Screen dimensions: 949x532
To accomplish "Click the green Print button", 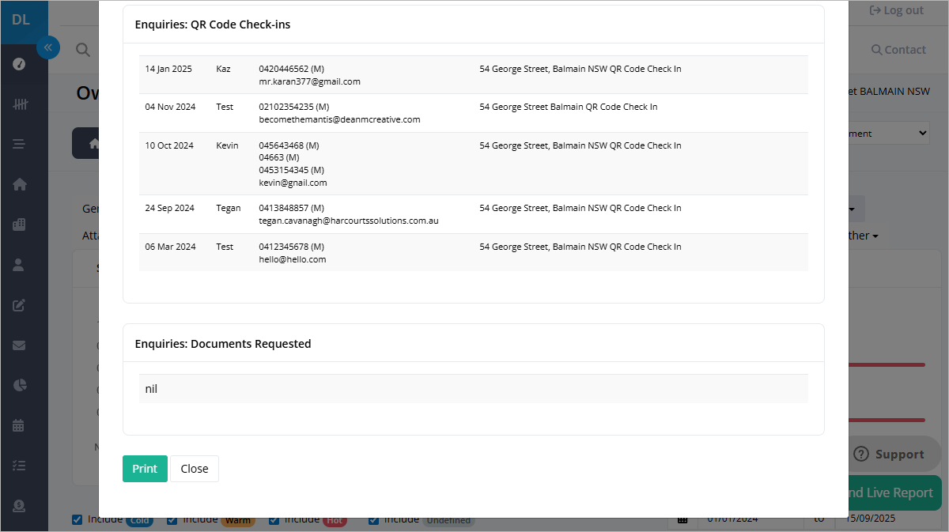I will pos(145,469).
